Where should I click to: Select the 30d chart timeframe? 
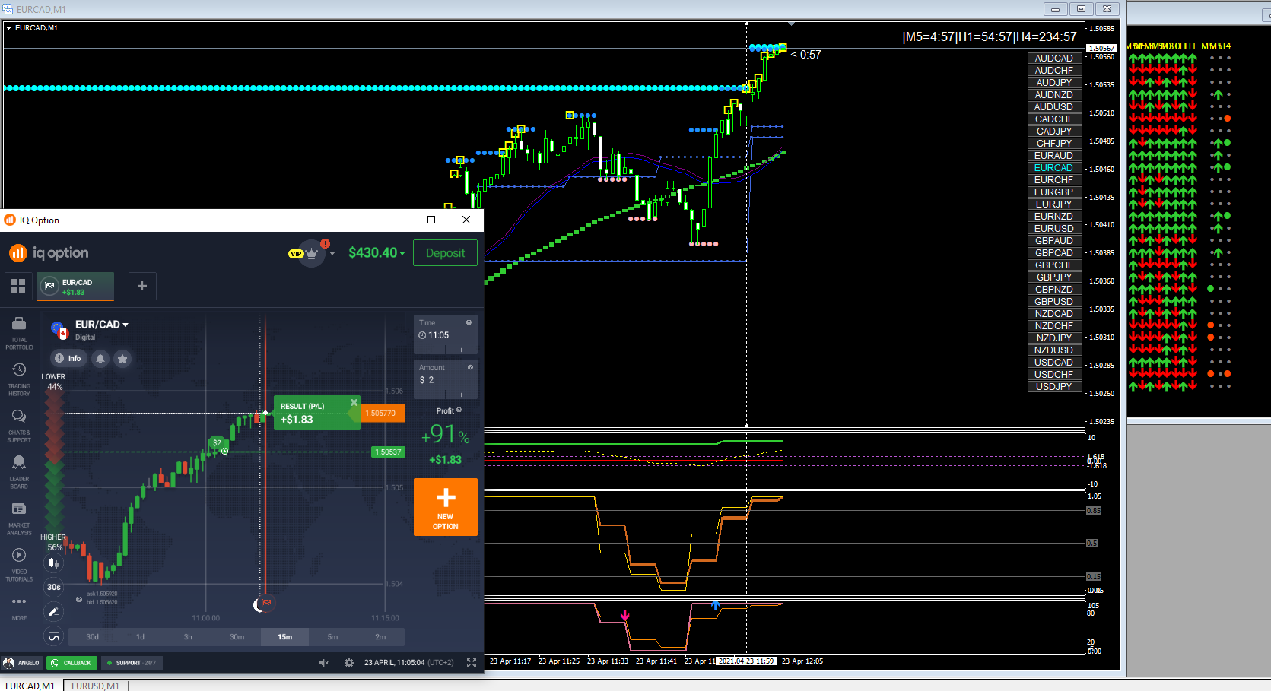92,637
